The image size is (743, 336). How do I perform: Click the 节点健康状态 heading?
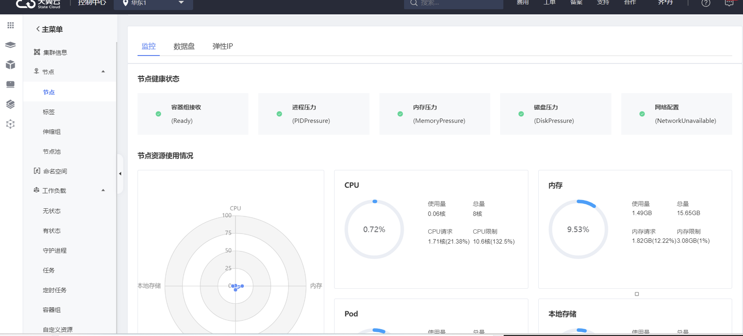pyautogui.click(x=159, y=79)
